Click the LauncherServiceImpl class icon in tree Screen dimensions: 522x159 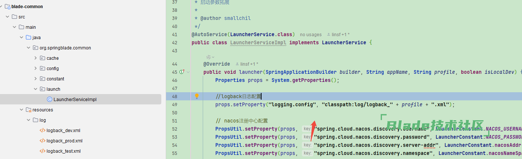(x=50, y=99)
